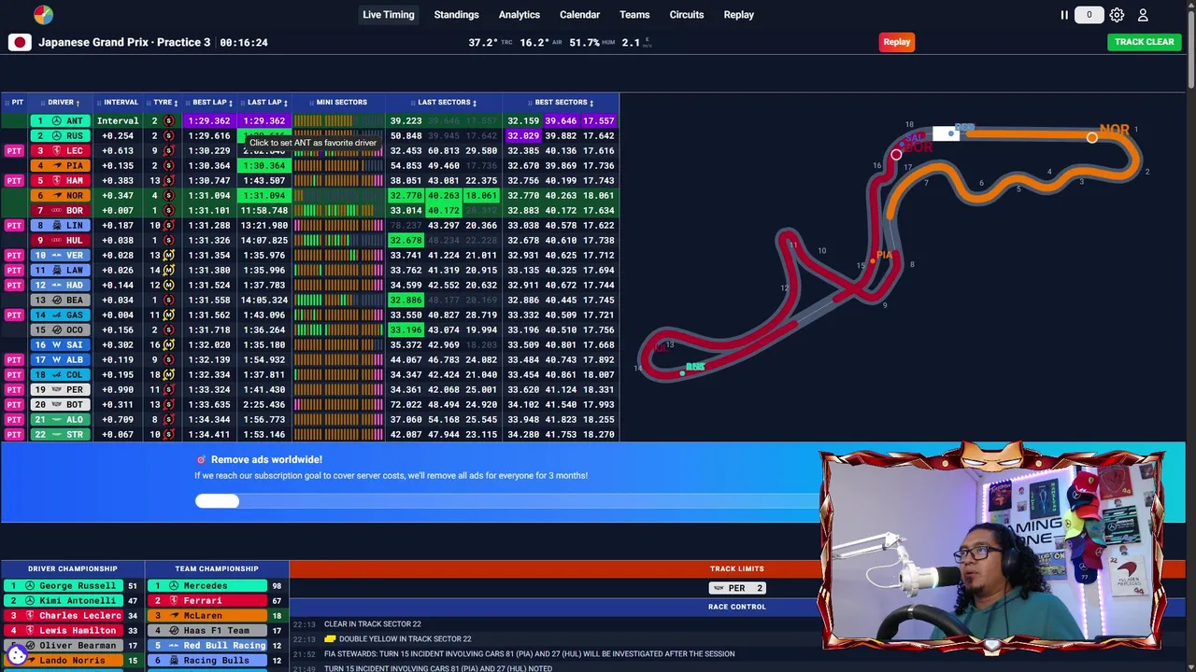This screenshot has height=672, width=1196.
Task: Select the RUS car marker on track map
Action: pyautogui.click(x=682, y=372)
